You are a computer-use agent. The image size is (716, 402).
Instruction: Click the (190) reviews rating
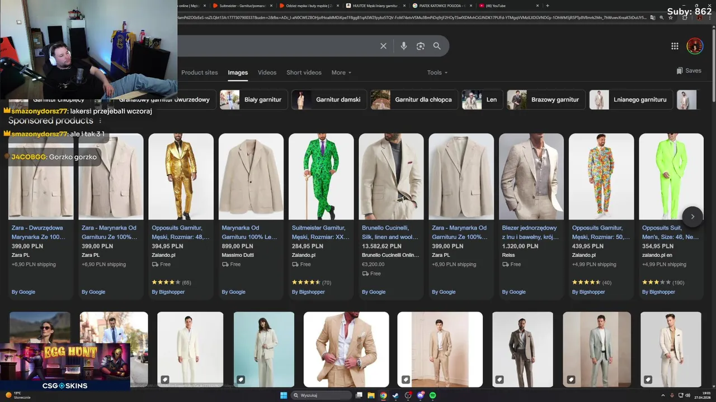click(x=679, y=283)
